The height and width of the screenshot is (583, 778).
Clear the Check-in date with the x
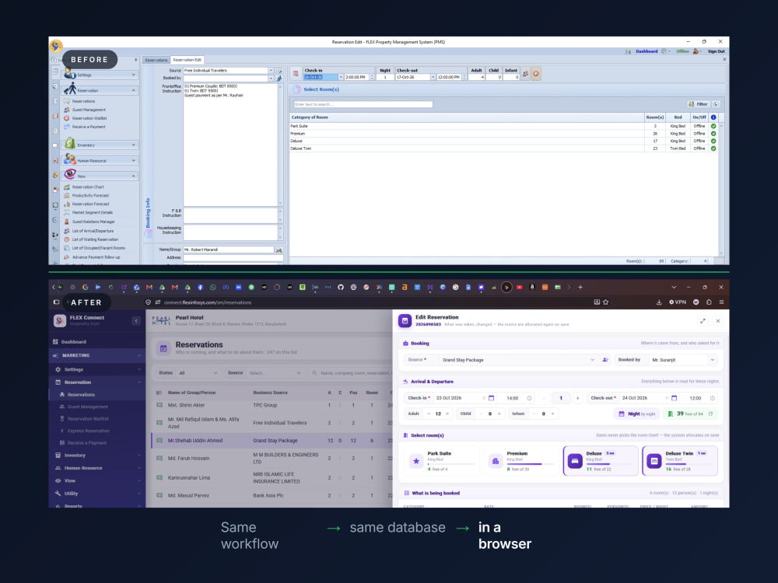(x=483, y=398)
